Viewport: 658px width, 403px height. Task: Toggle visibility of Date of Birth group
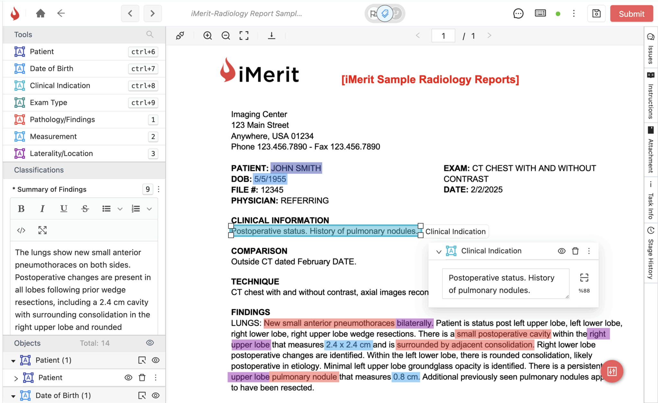pyautogui.click(x=156, y=396)
